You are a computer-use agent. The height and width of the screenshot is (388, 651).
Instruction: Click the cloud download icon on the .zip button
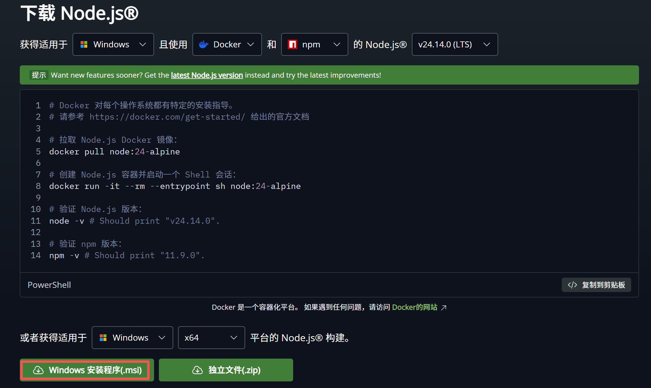coord(197,370)
